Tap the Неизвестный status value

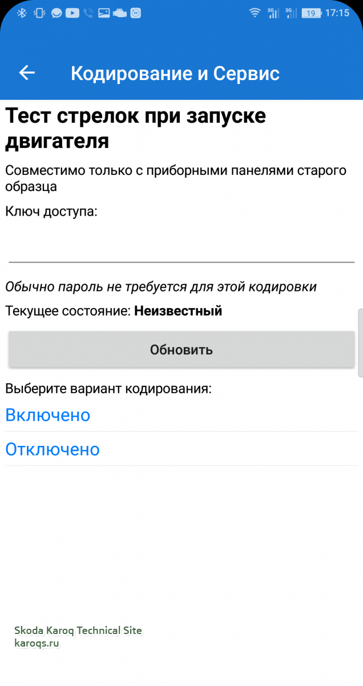tap(178, 311)
